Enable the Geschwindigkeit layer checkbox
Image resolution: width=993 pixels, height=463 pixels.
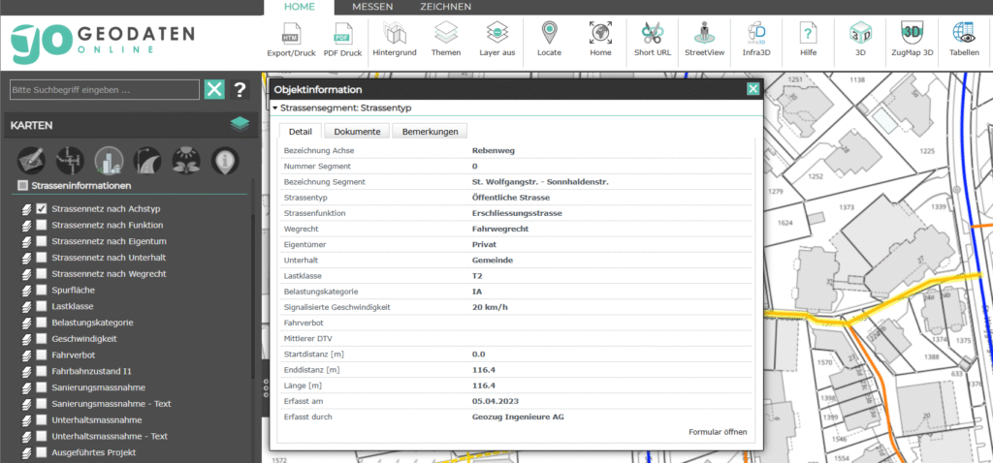[42, 339]
